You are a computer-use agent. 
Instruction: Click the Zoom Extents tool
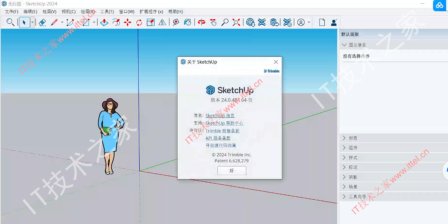(x=236, y=22)
